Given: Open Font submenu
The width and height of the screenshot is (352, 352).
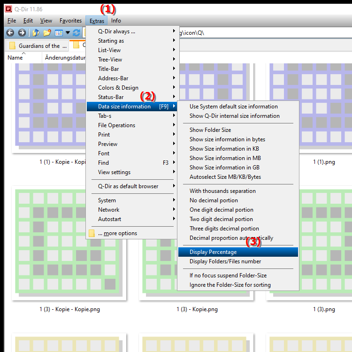Looking at the screenshot, I should pos(132,153).
